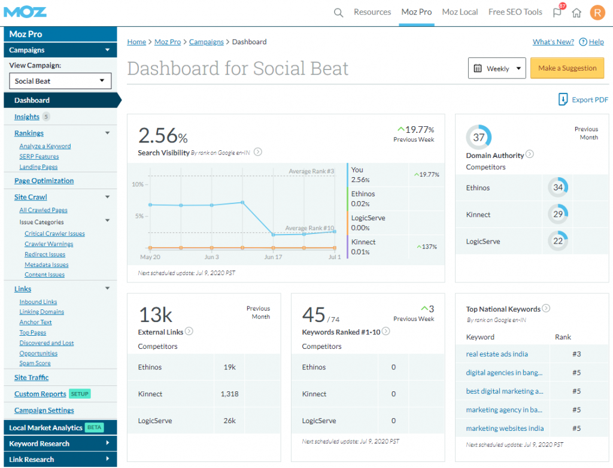The width and height of the screenshot is (613, 468).
Task: Expand the Campaigns sidebar section arrow
Action: point(108,50)
